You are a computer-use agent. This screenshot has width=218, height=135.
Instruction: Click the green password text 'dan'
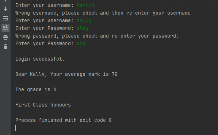coord(81,44)
